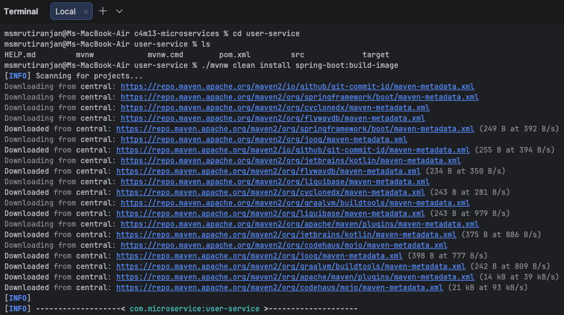This screenshot has width=564, height=315.
Task: Open Downloaded git-commit-id link with 255 B size
Action: point(293,150)
